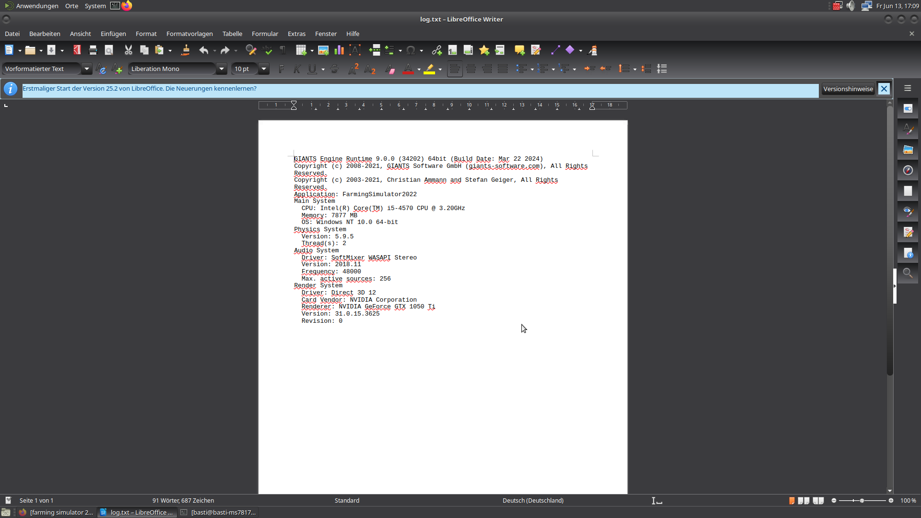Viewport: 921px width, 518px height.
Task: Insert a chart from toolbar
Action: click(x=339, y=50)
